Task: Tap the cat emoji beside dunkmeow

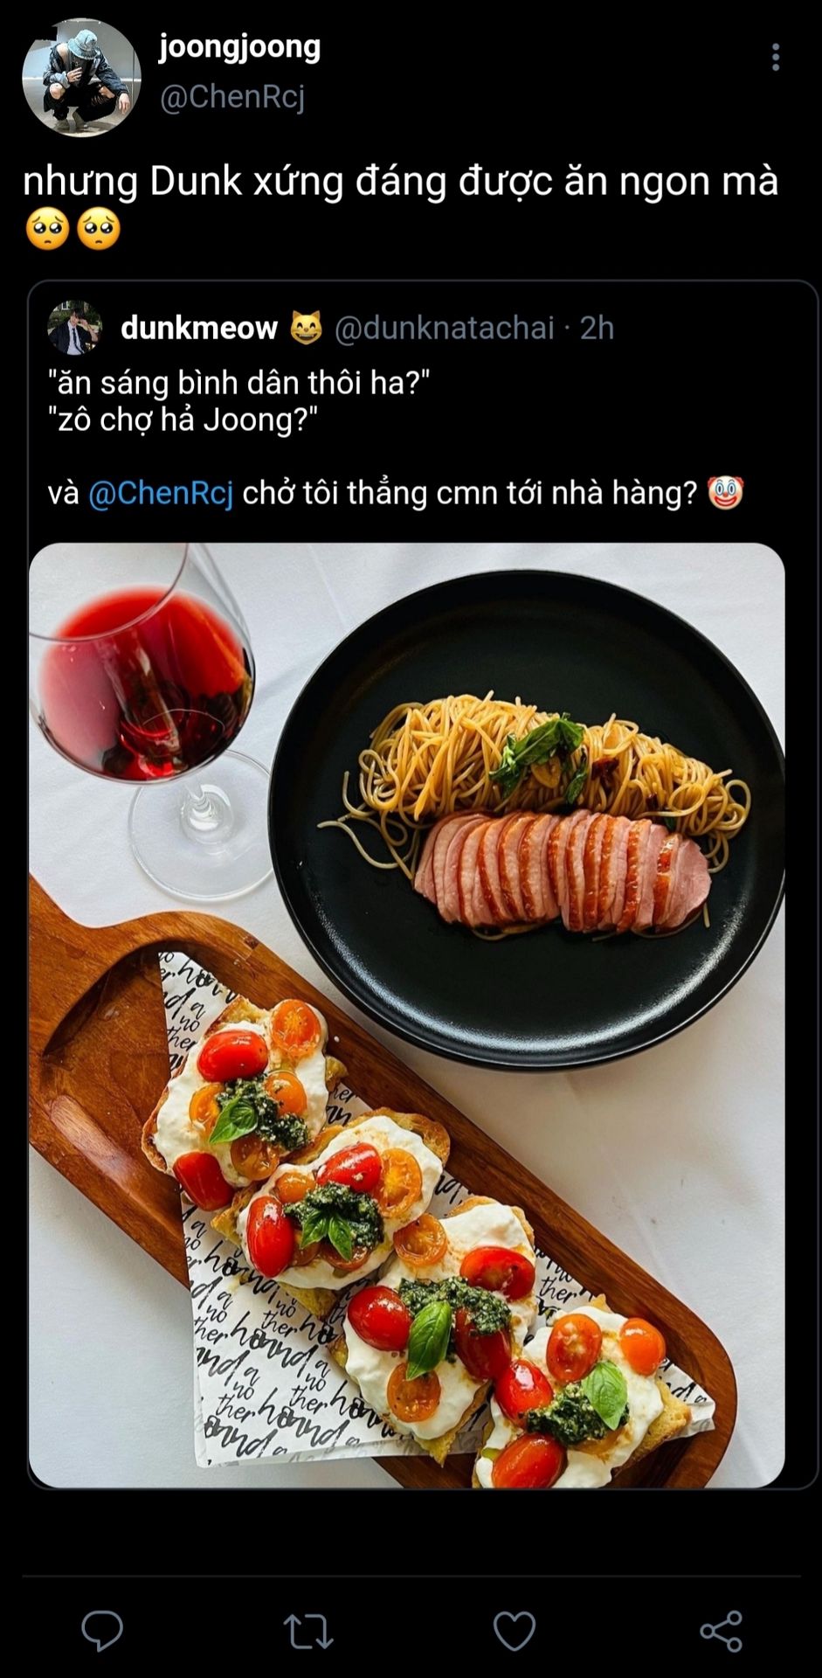Action: point(306,328)
